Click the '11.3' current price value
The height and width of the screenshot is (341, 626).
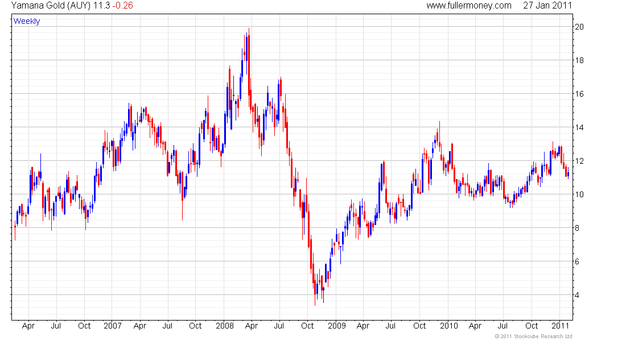point(102,6)
